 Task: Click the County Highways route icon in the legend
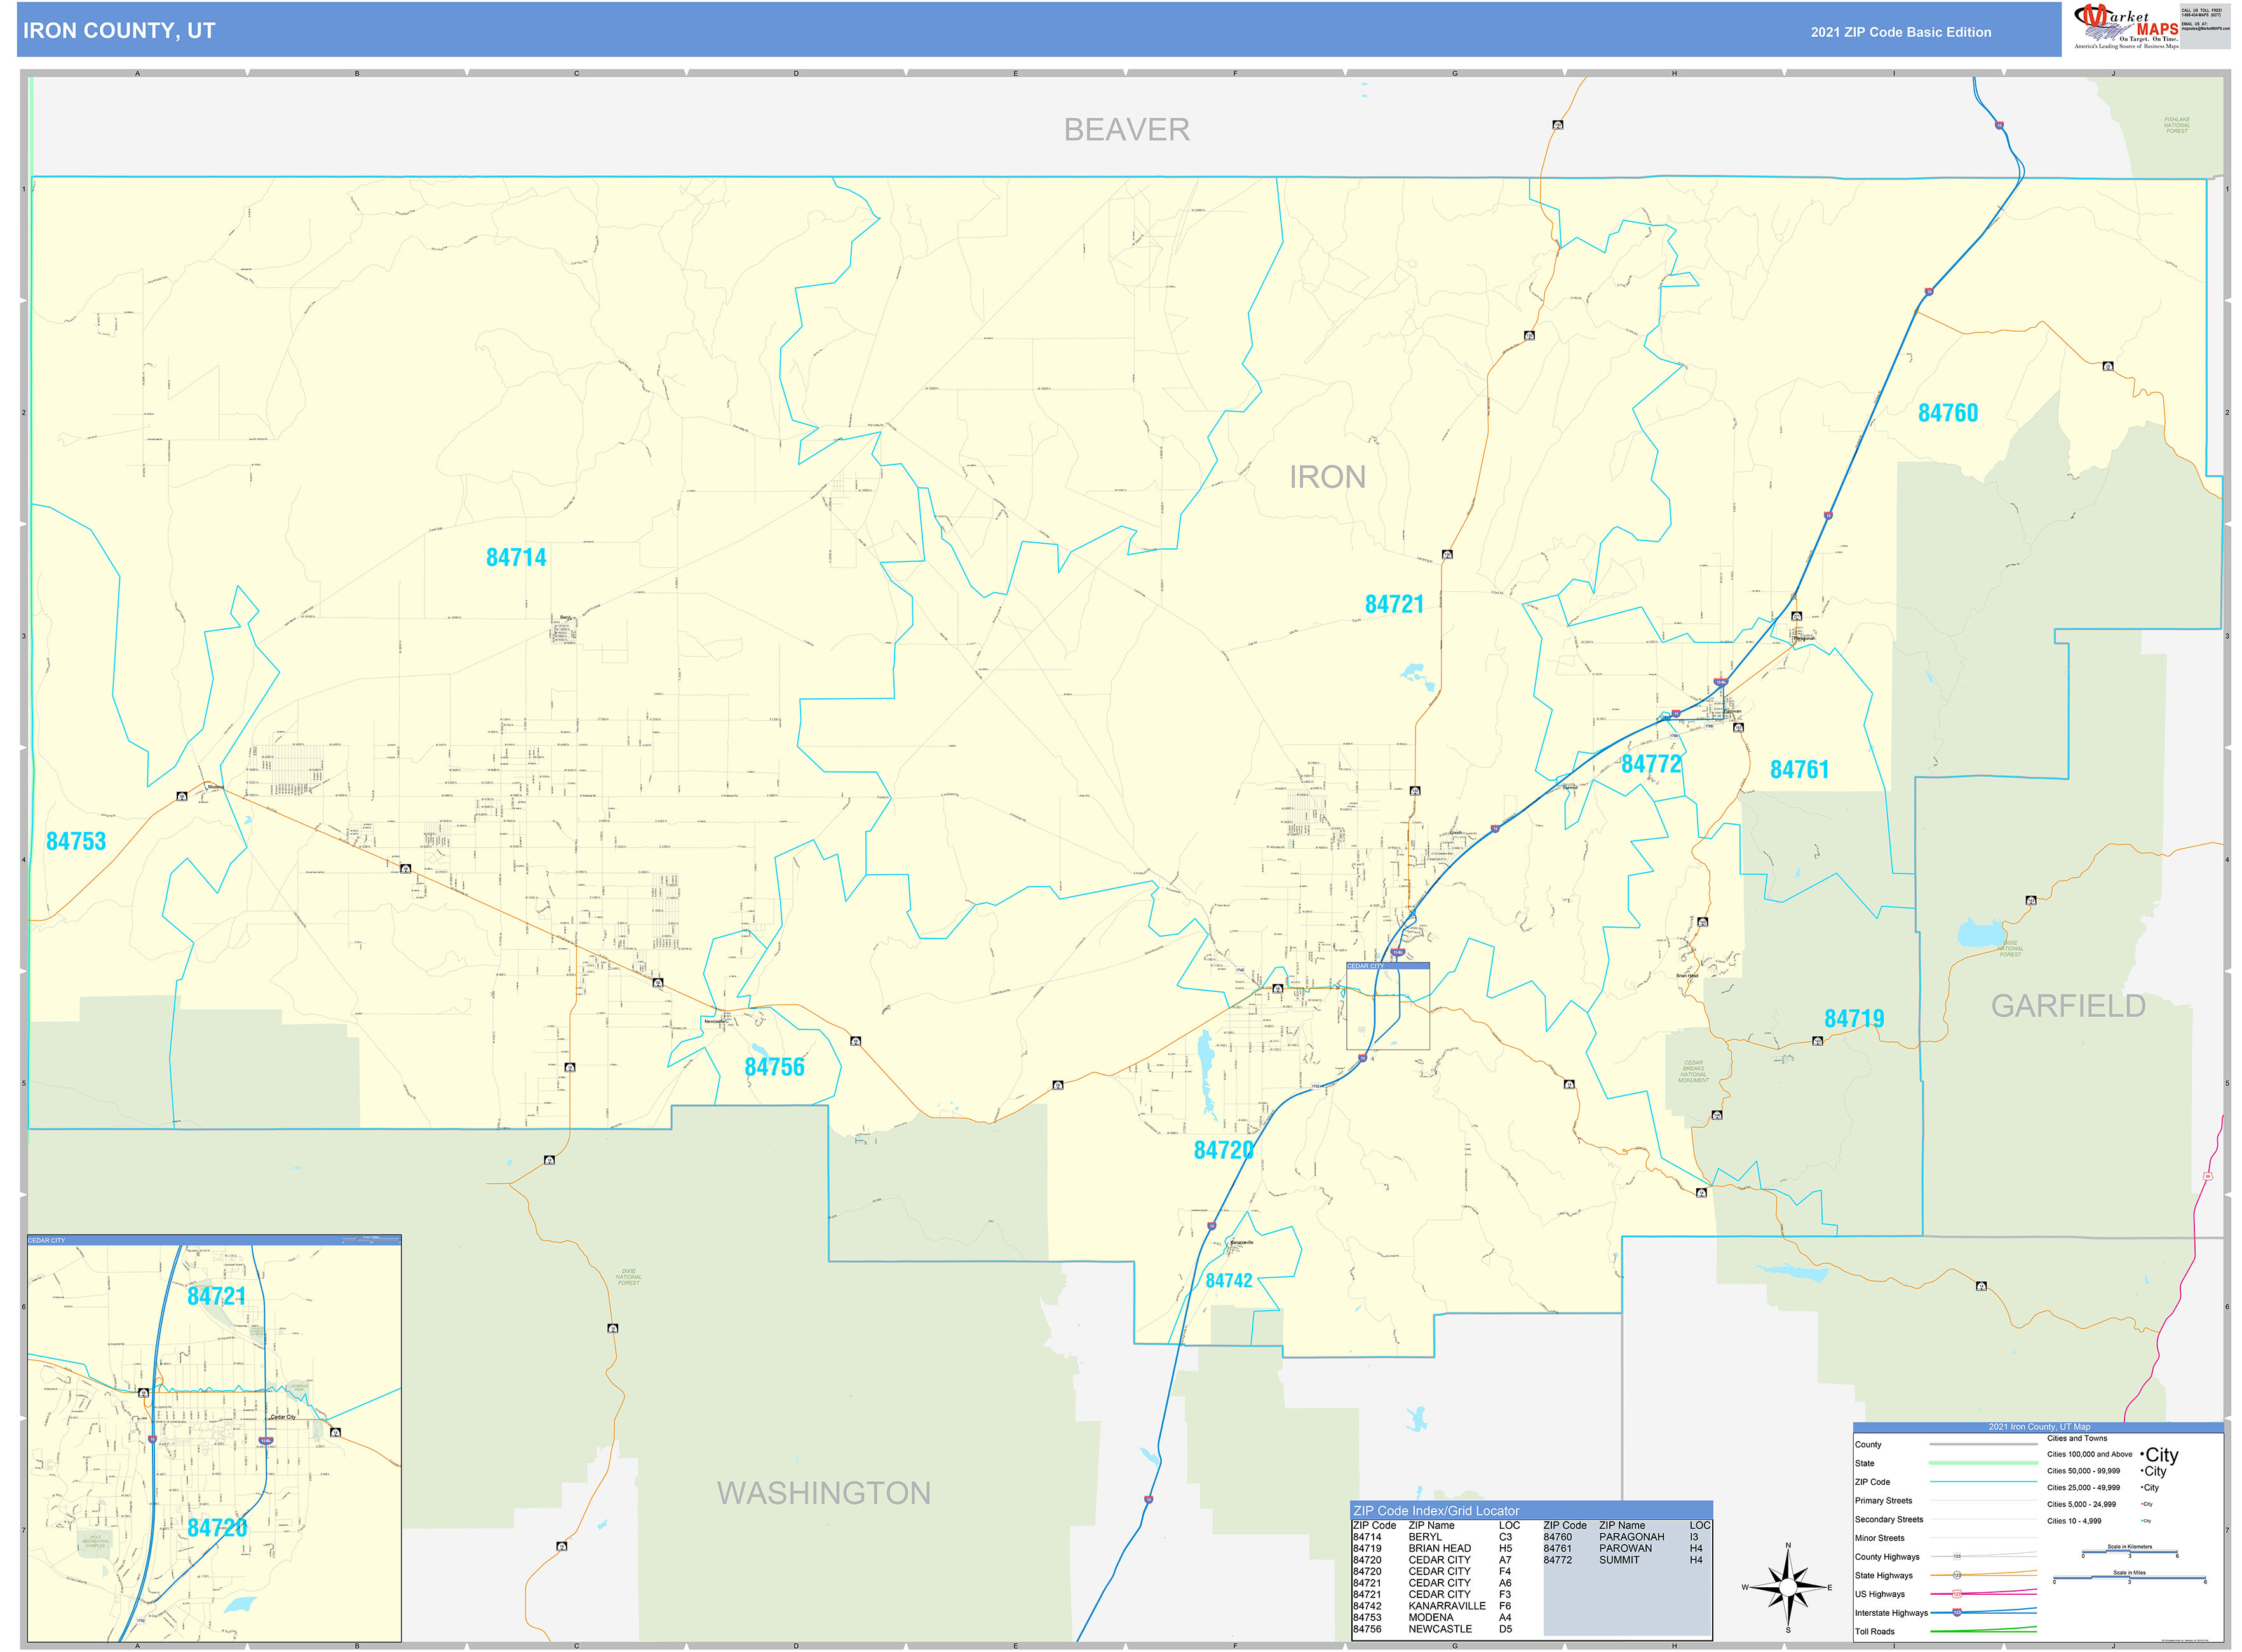pyautogui.click(x=1957, y=1557)
